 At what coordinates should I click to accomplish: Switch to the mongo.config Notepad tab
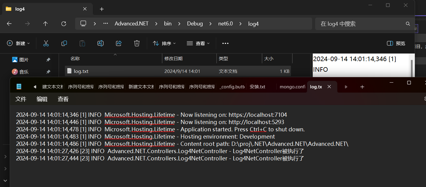coord(292,87)
